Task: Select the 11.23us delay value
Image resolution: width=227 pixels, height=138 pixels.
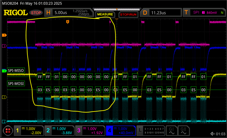Action: tap(159, 13)
